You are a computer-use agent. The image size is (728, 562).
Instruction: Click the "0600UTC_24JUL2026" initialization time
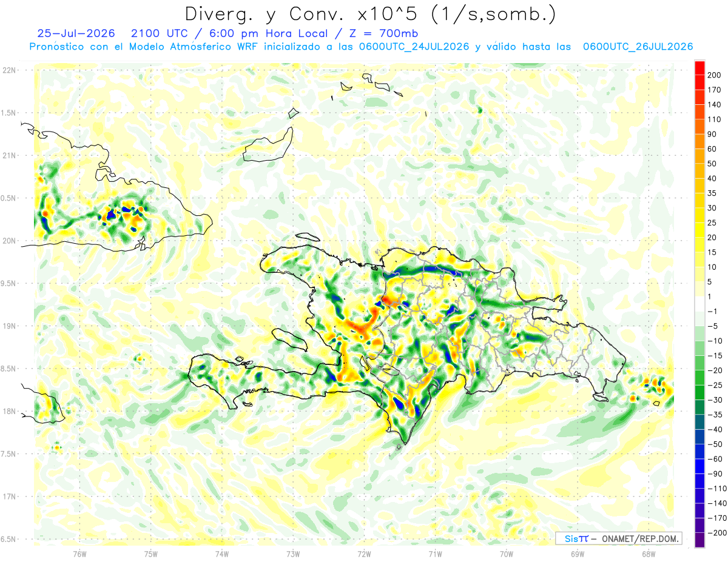coord(414,47)
